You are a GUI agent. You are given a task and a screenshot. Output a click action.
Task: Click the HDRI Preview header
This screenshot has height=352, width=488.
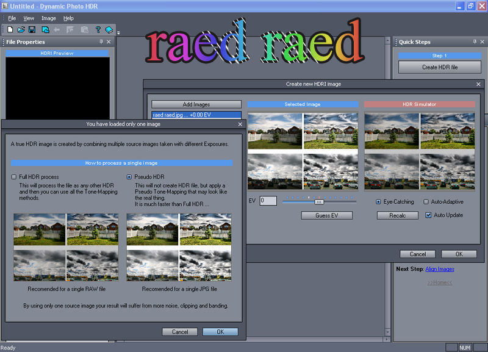click(57, 54)
